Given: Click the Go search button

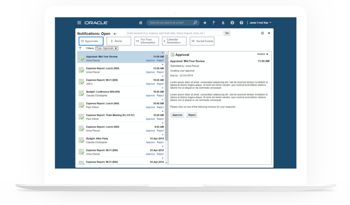Looking at the screenshot, I should [x=227, y=33].
